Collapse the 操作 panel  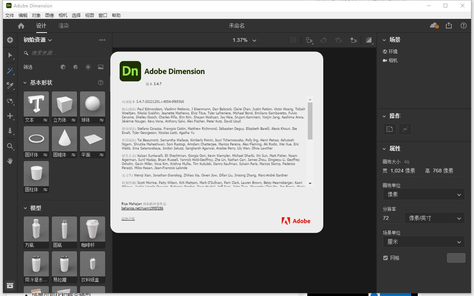(384, 116)
